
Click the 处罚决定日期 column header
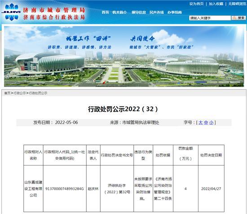211,155
